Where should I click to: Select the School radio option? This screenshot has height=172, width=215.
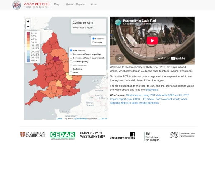click(x=94, y=42)
